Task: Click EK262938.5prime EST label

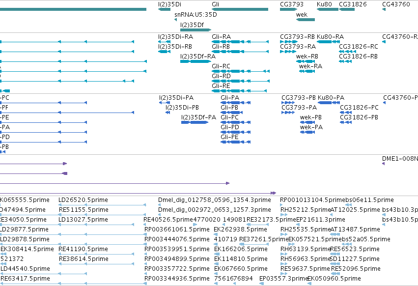Action: point(240,229)
